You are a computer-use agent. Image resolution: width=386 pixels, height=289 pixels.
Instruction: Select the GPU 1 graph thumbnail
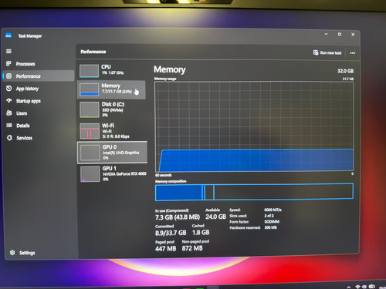click(x=90, y=174)
